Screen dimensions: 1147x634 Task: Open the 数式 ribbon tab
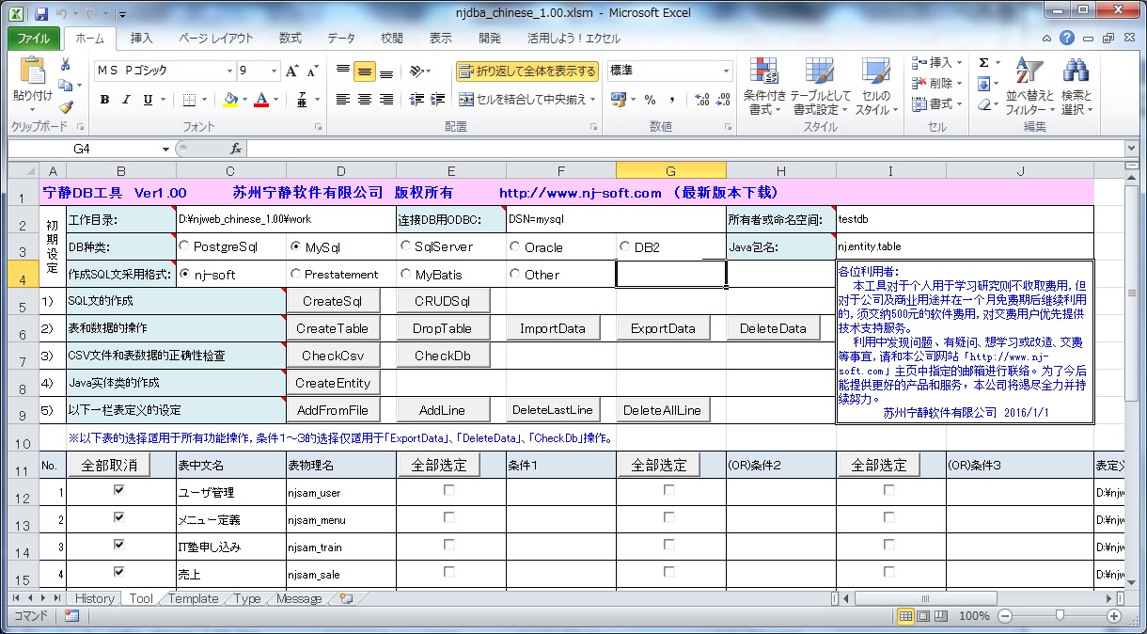291,39
